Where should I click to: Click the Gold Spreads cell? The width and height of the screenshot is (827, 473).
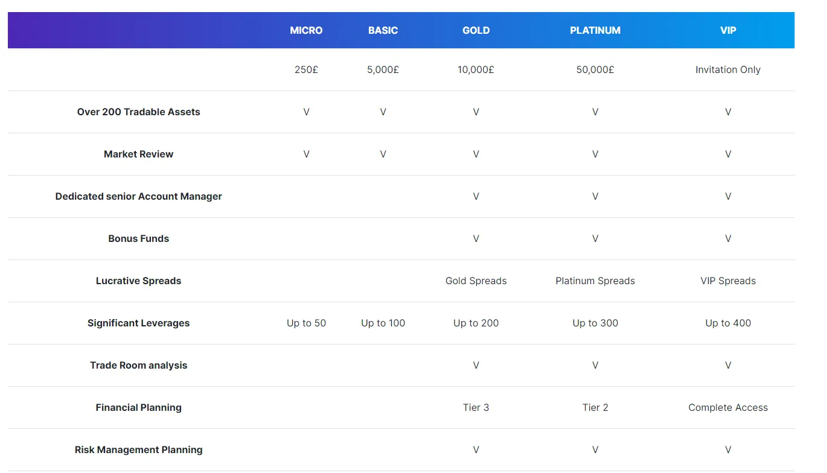(476, 281)
